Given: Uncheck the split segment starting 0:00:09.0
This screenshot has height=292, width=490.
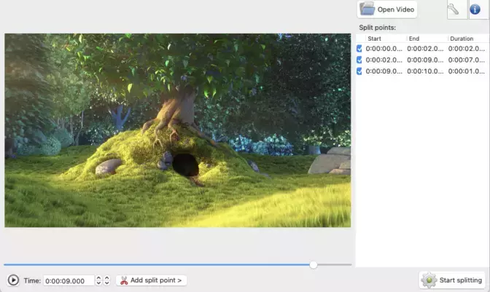Looking at the screenshot, I should pyautogui.click(x=359, y=71).
